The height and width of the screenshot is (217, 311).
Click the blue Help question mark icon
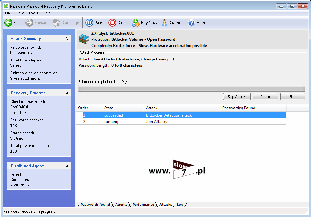click(x=191, y=23)
